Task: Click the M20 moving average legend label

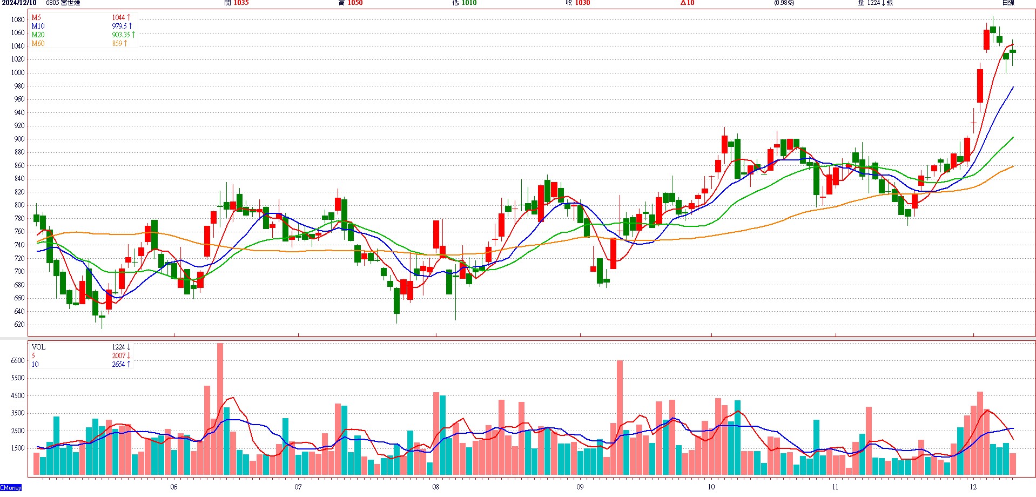Action: point(38,35)
